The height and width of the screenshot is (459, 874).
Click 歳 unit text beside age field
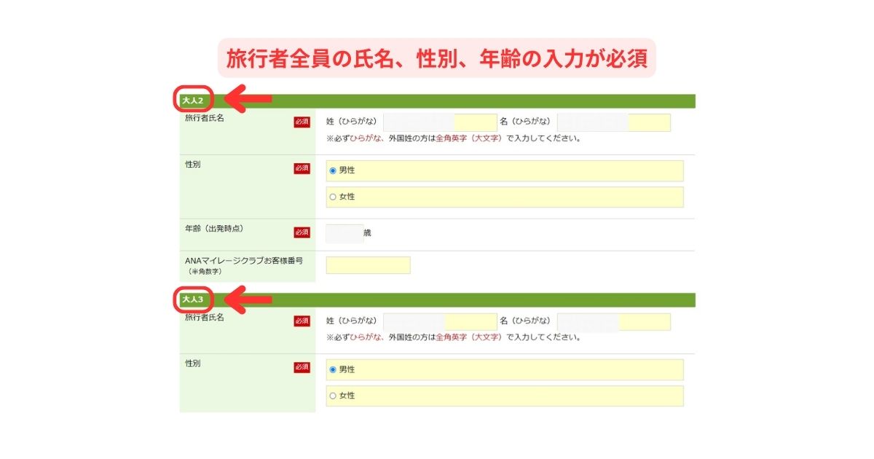click(x=367, y=233)
